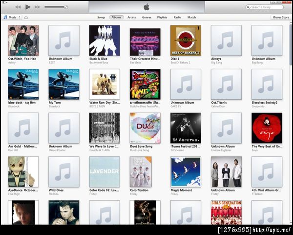Click the vertical scrollbar thumb
The height and width of the screenshot is (235, 293).
291,45
